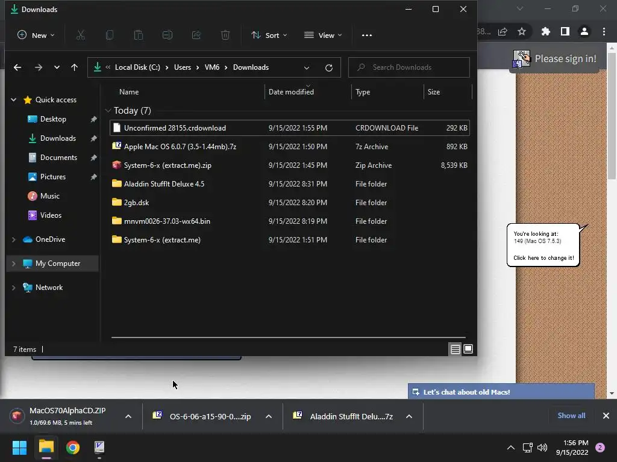The height and width of the screenshot is (462, 617).
Task: Switch to the large thumbnails view icon
Action: pos(468,350)
